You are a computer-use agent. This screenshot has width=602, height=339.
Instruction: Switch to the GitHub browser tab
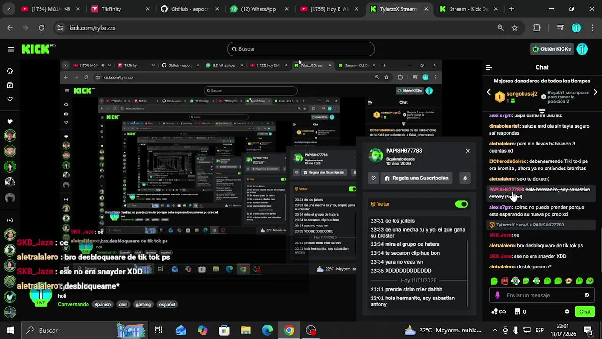[x=190, y=9]
